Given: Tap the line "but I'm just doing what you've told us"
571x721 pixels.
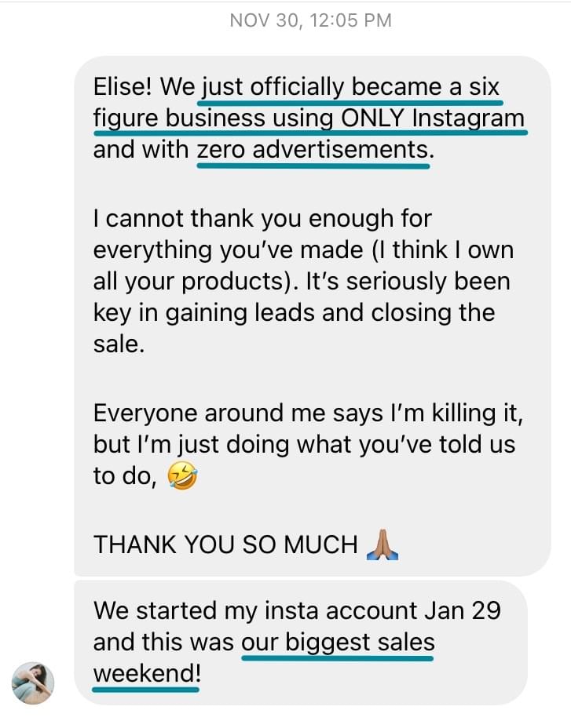Looking at the screenshot, I should click(x=304, y=444).
